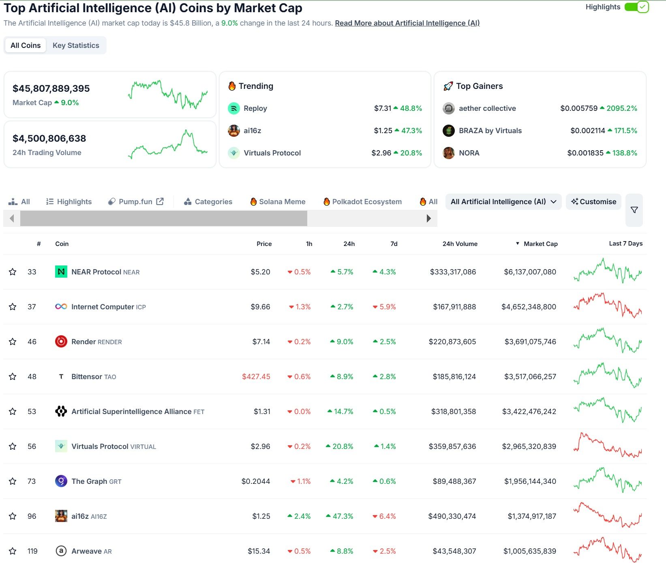Open Reploy trending coin link
The image size is (666, 563).
pyautogui.click(x=255, y=108)
